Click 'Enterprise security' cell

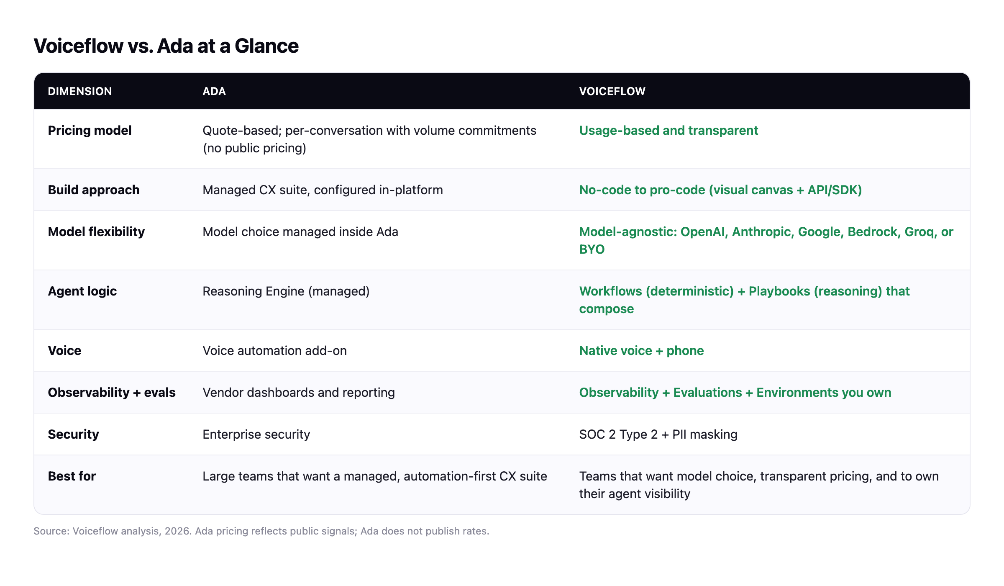click(256, 434)
